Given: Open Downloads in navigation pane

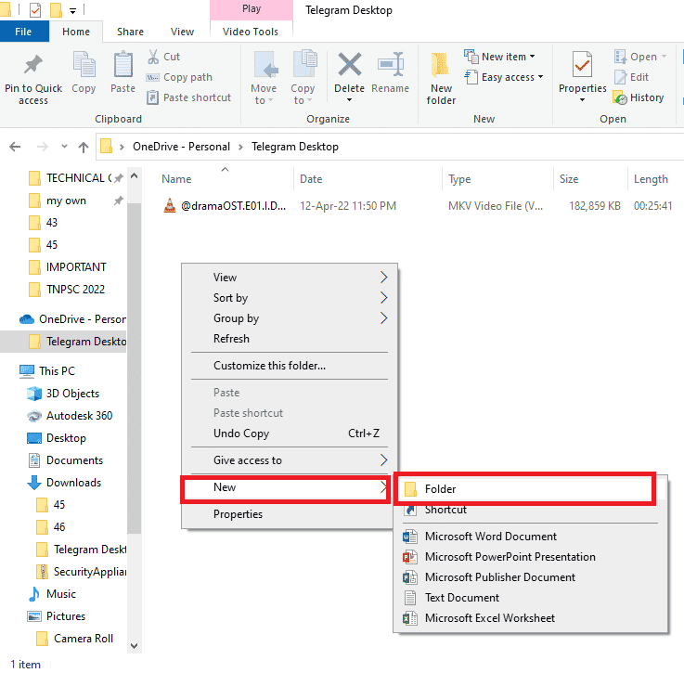Looking at the screenshot, I should pyautogui.click(x=65, y=483).
